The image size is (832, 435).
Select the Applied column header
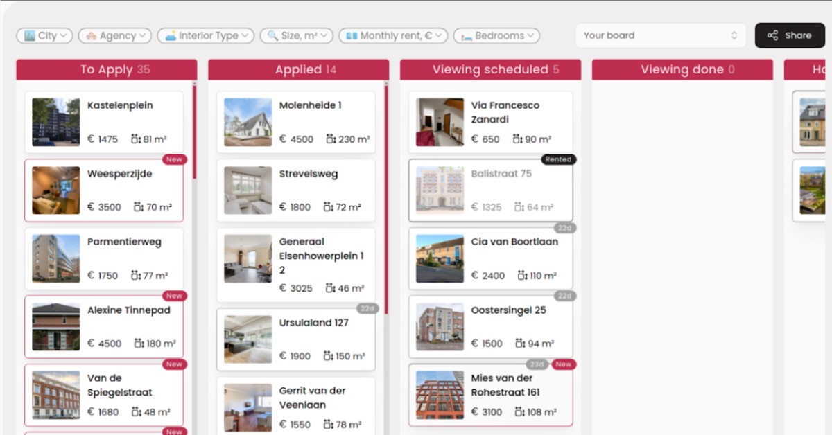click(298, 69)
